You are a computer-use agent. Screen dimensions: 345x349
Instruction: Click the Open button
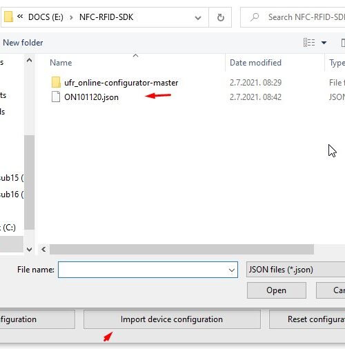coord(277,290)
